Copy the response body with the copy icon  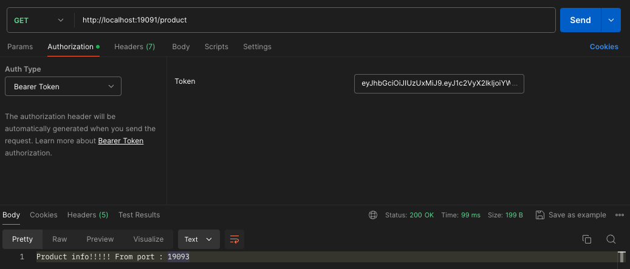pos(587,239)
